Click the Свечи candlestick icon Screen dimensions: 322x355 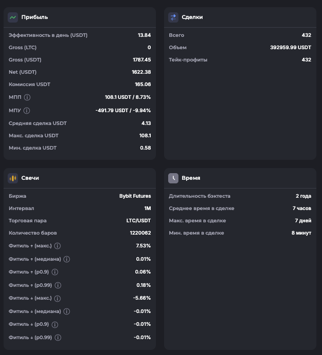click(x=13, y=178)
